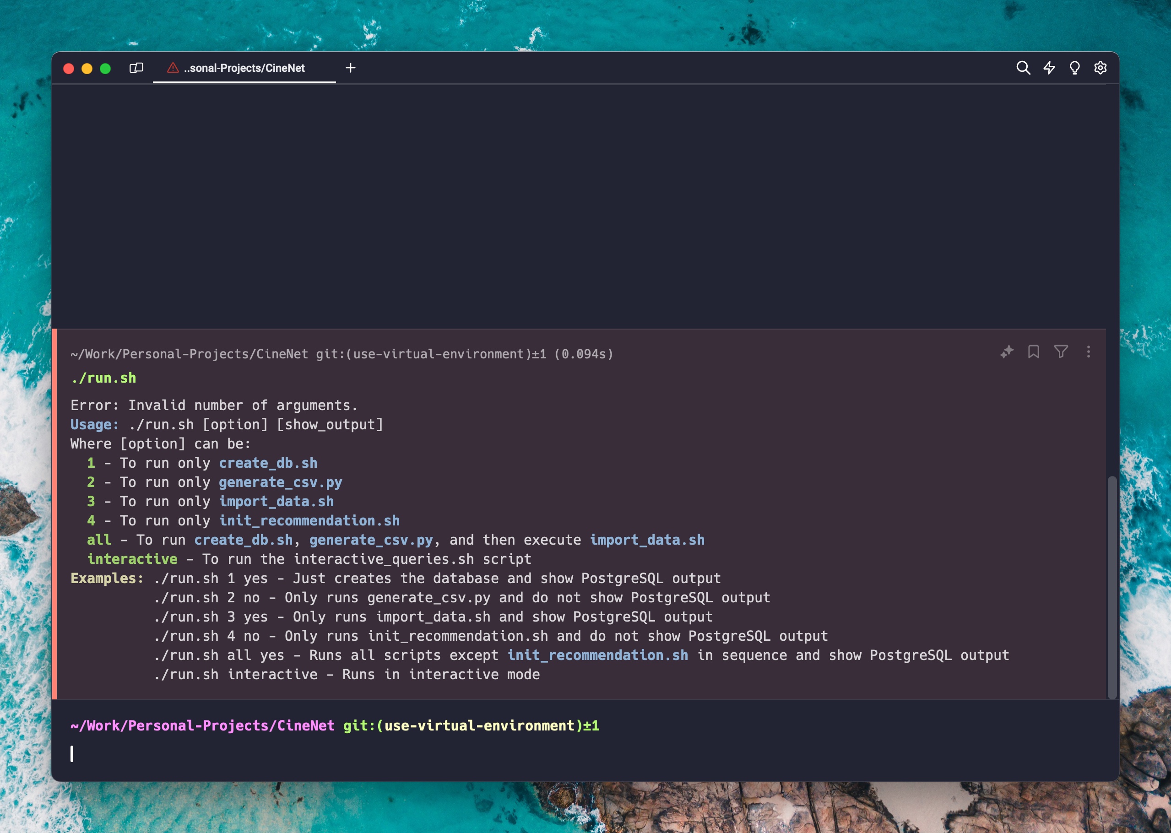Open the settings gear icon
The width and height of the screenshot is (1171, 833).
1100,68
